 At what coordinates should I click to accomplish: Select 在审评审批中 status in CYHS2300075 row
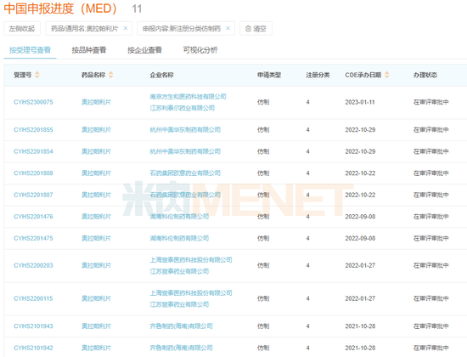[431, 102]
